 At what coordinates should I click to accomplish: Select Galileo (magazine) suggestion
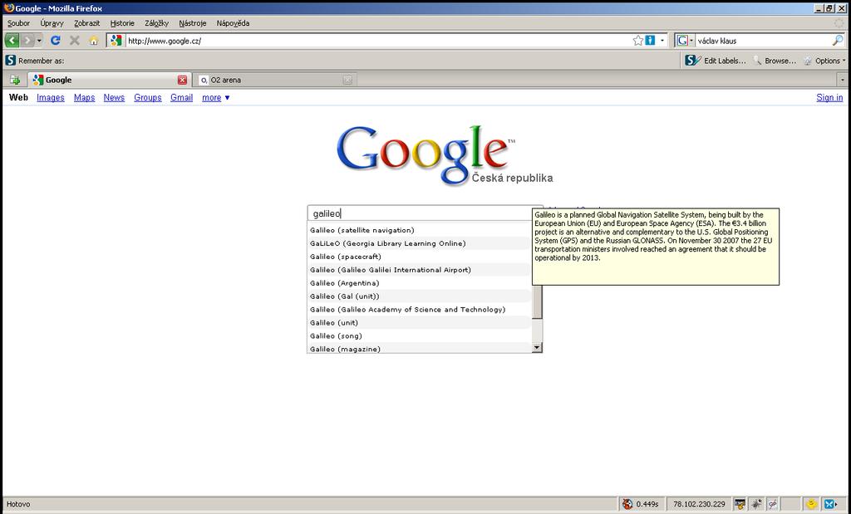coord(420,348)
